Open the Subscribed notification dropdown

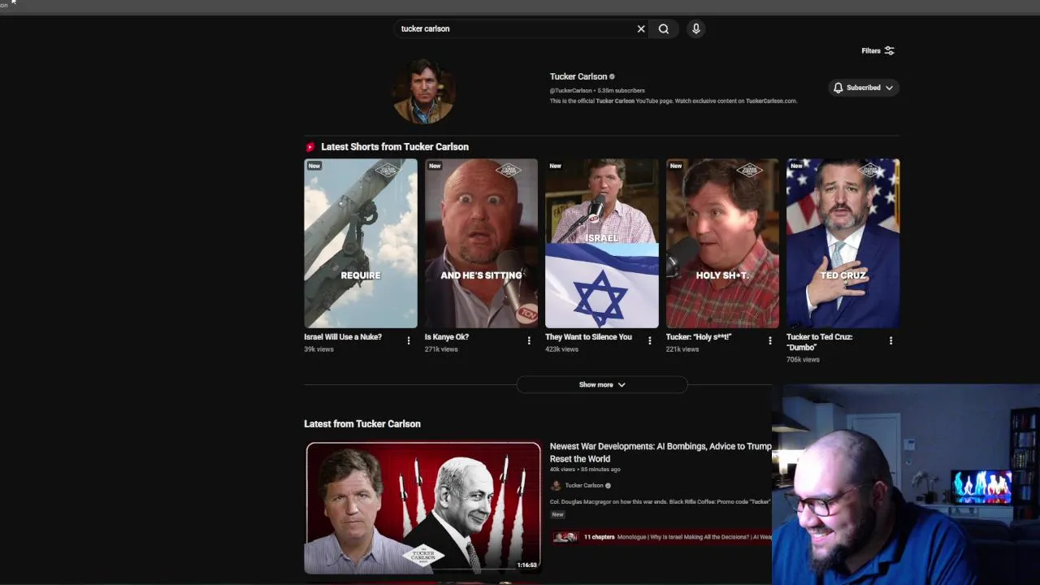click(863, 88)
